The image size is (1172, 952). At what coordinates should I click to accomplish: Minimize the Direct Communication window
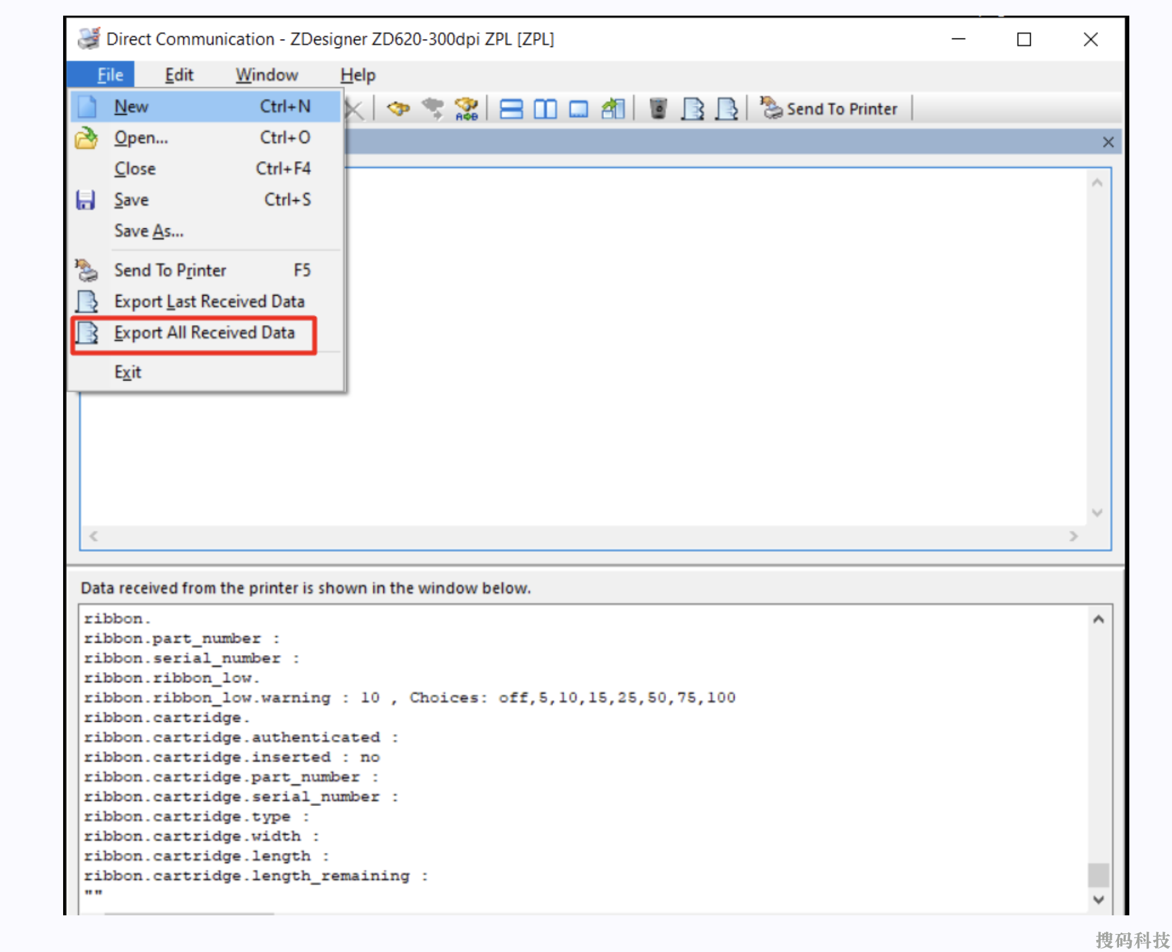tap(959, 40)
